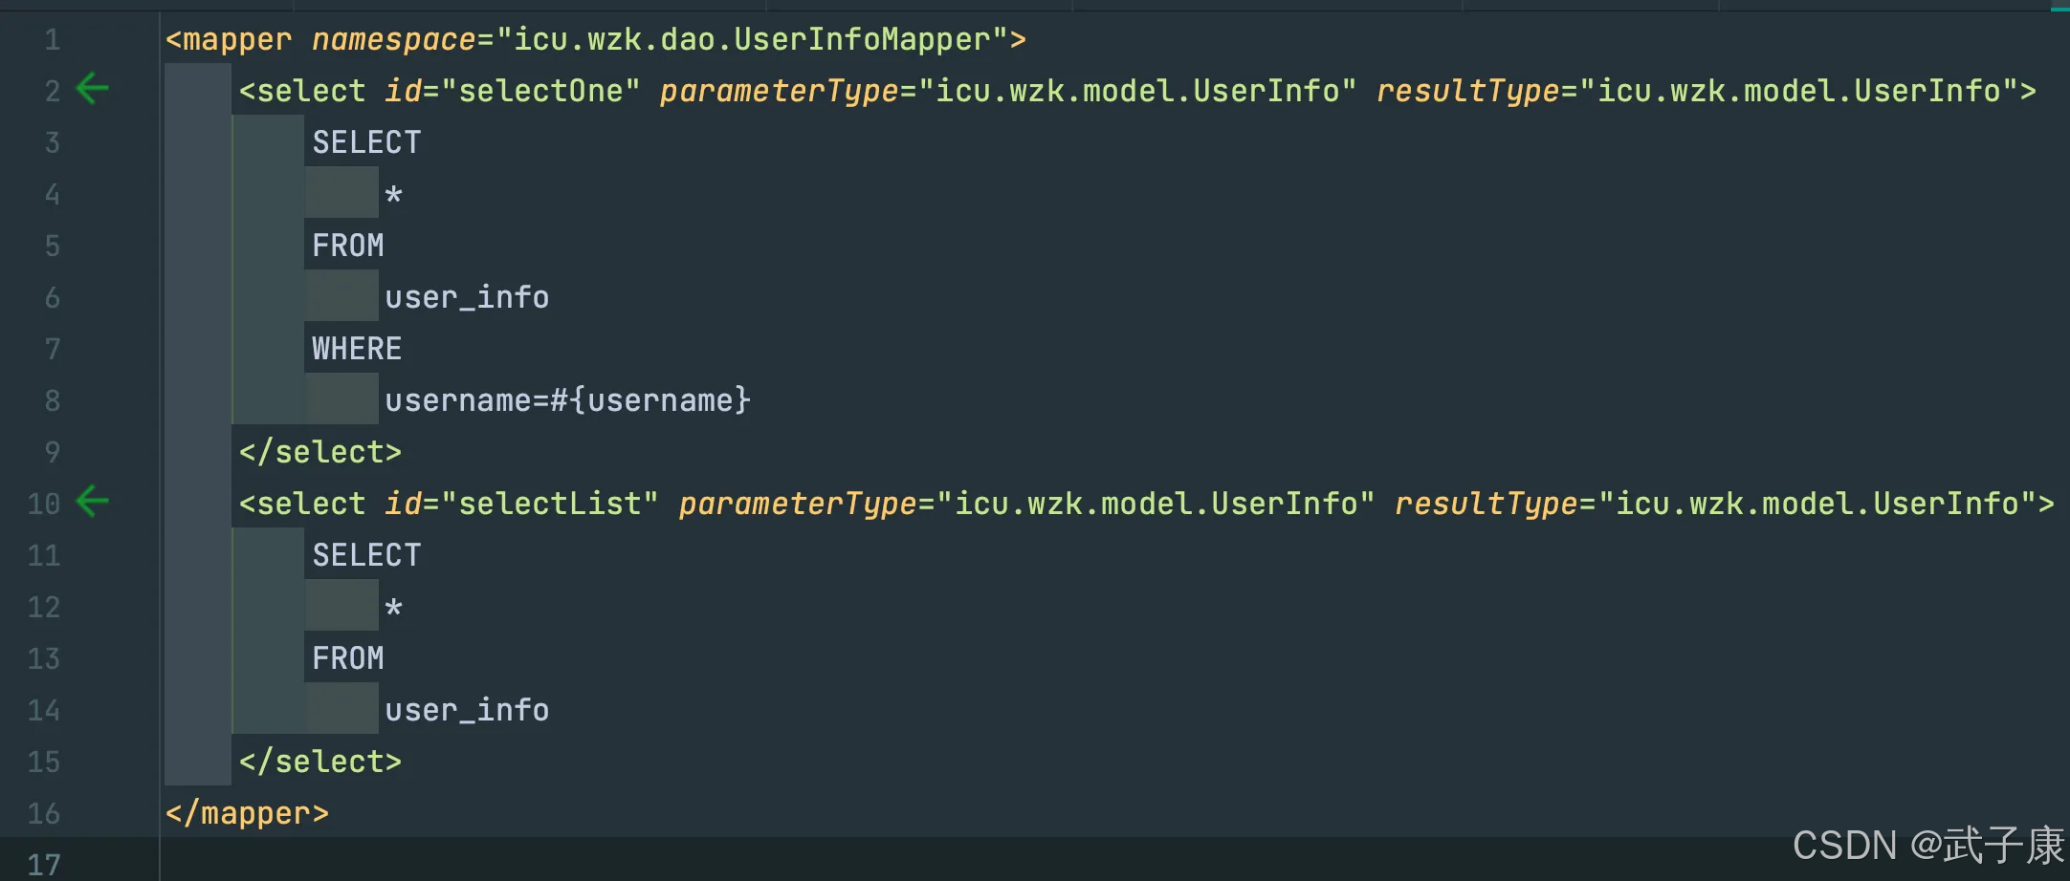Click the resultType value on line 10
This screenshot has width=2070, height=881.
click(1817, 504)
